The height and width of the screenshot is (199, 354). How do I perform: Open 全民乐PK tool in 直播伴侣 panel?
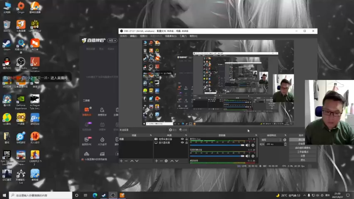pyautogui.click(x=87, y=141)
